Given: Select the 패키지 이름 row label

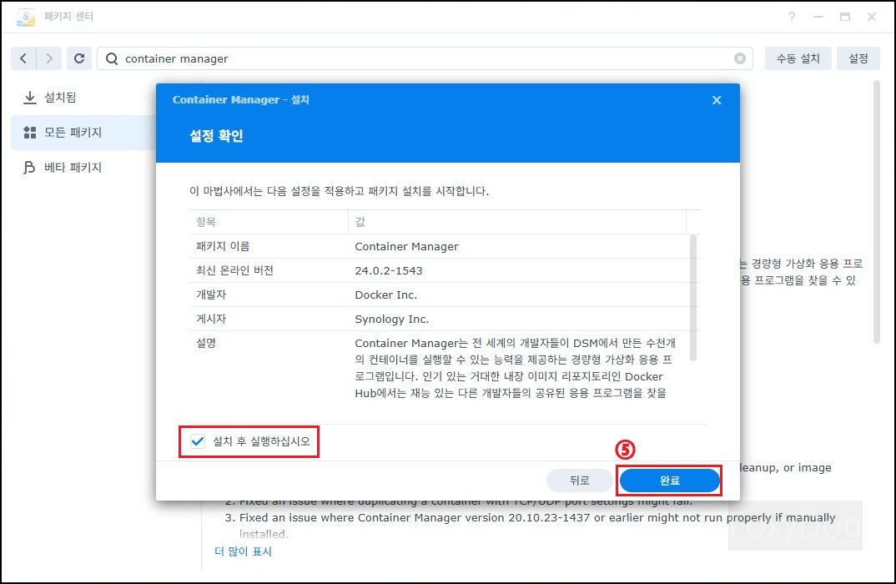Looking at the screenshot, I should tap(223, 246).
